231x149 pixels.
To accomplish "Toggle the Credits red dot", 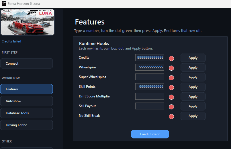I will (x=171, y=58).
